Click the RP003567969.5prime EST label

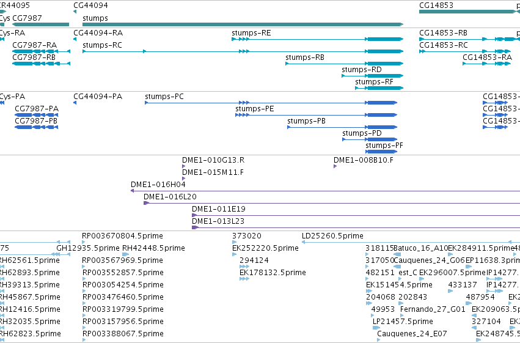click(x=123, y=260)
